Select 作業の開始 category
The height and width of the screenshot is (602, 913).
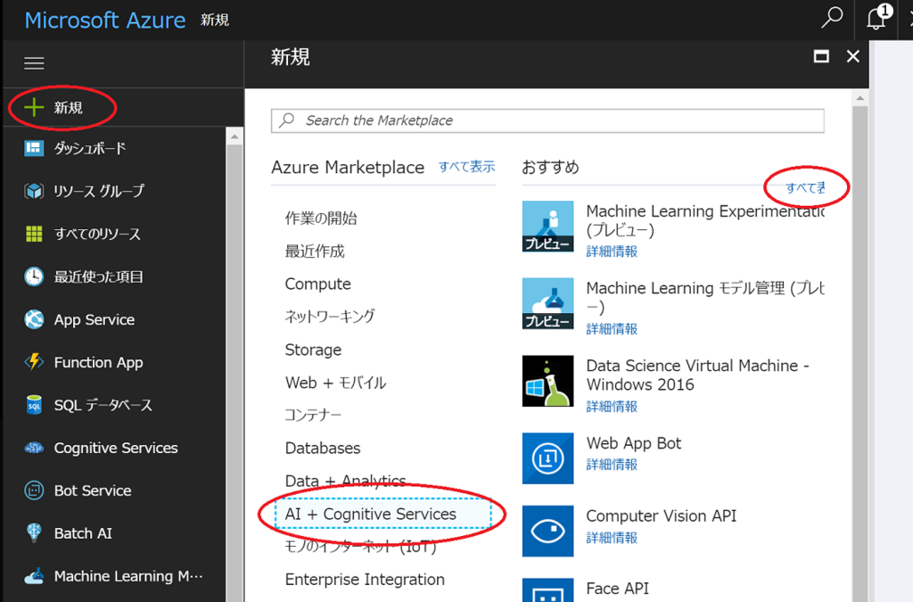click(x=321, y=219)
